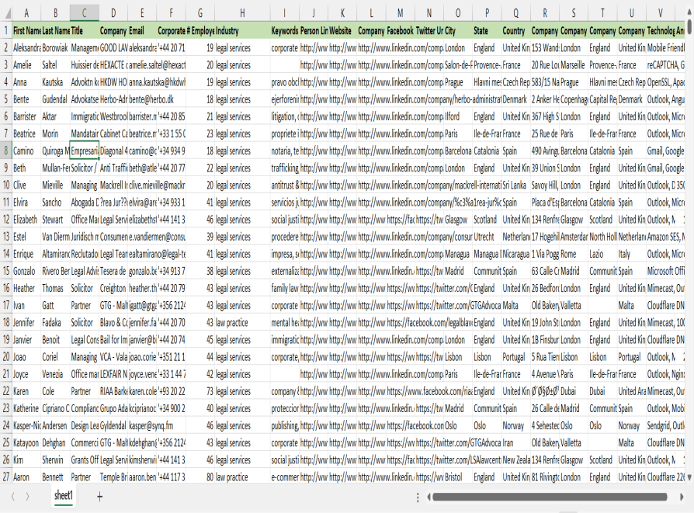Add a new sheet with plus icon
Image resolution: width=694 pixels, height=513 pixels.
click(x=99, y=497)
